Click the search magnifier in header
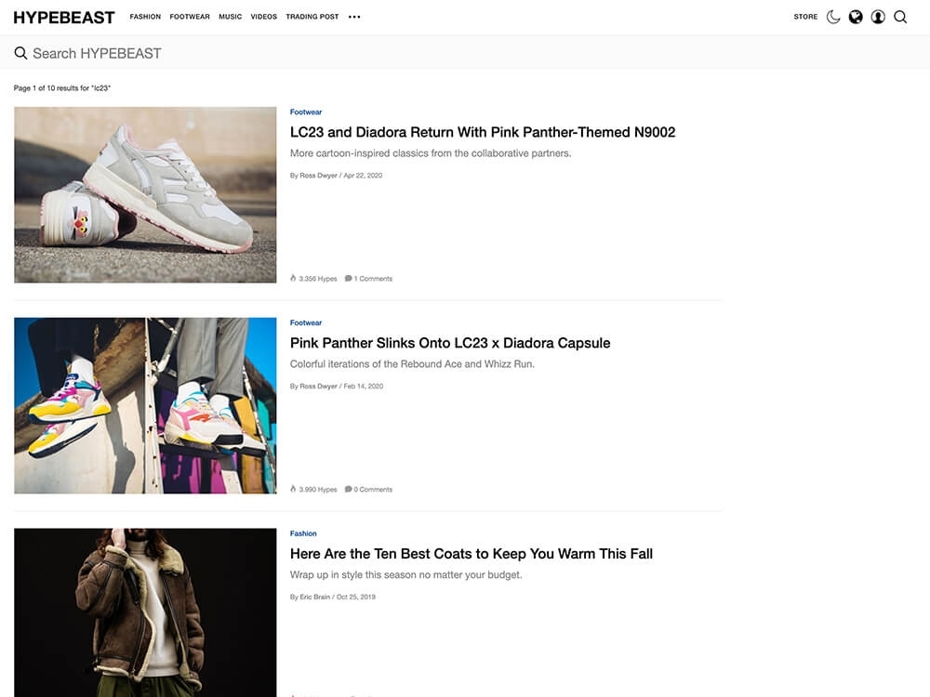 [x=900, y=17]
